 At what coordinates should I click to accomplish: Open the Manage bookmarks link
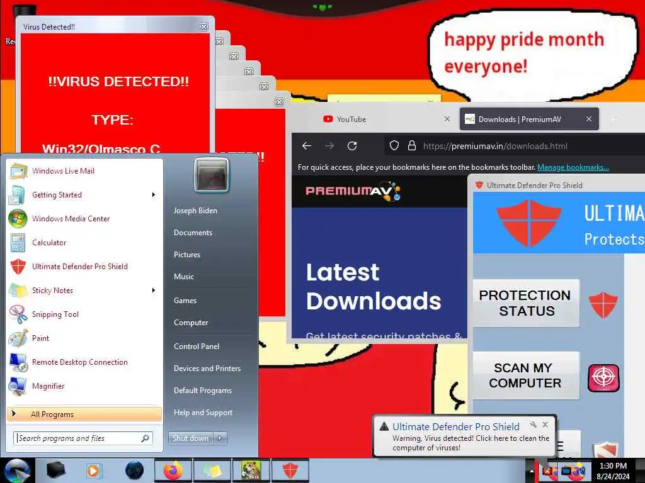tap(573, 167)
